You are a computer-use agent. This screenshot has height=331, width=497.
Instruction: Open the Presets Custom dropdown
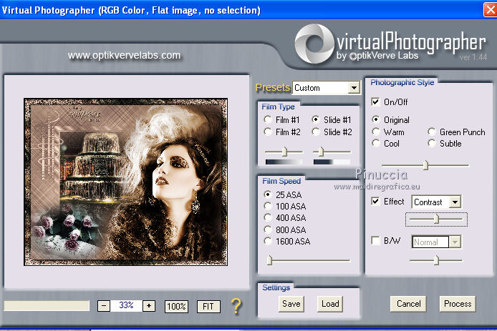354,88
